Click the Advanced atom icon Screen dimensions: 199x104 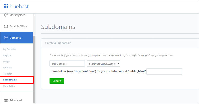(6, 100)
